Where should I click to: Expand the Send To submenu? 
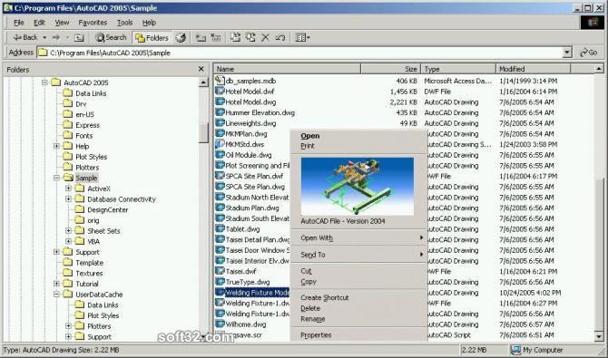click(358, 255)
